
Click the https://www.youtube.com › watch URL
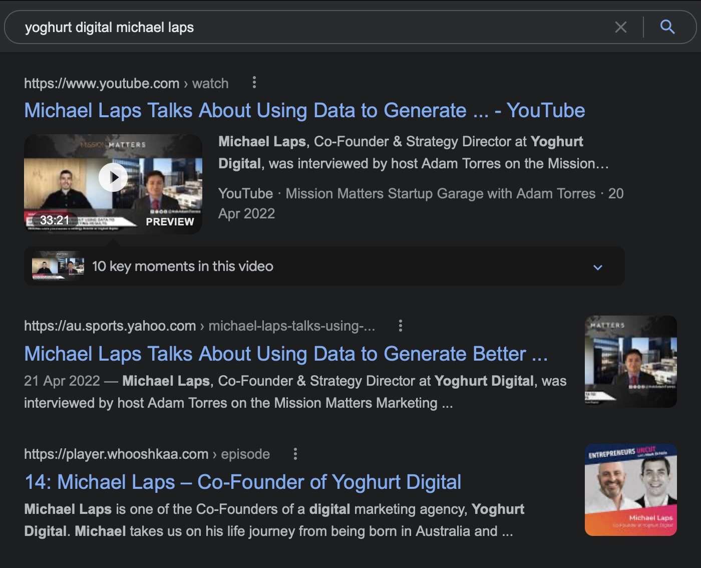click(x=126, y=83)
